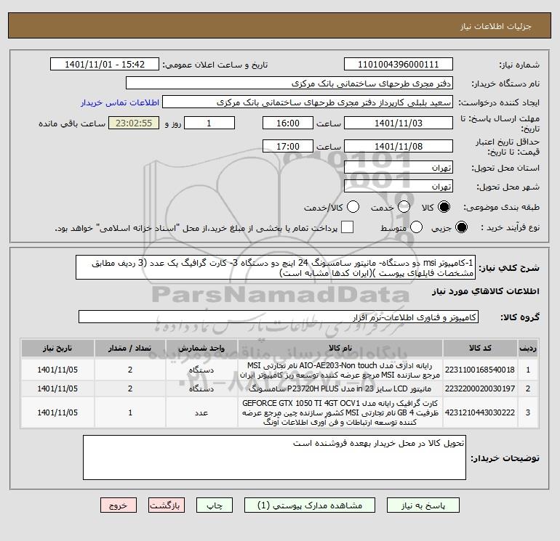Screen dimensions: 560x541
Task: Click the ردیف column header
Action: (x=528, y=348)
